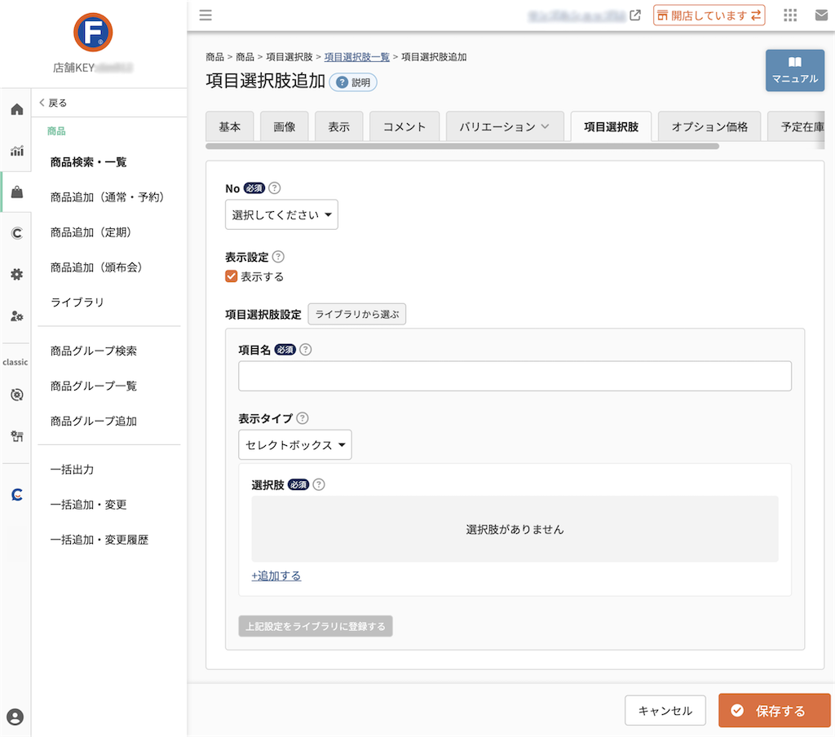Open the settings gear sidebar icon
This screenshot has width=835, height=737.
(x=17, y=275)
